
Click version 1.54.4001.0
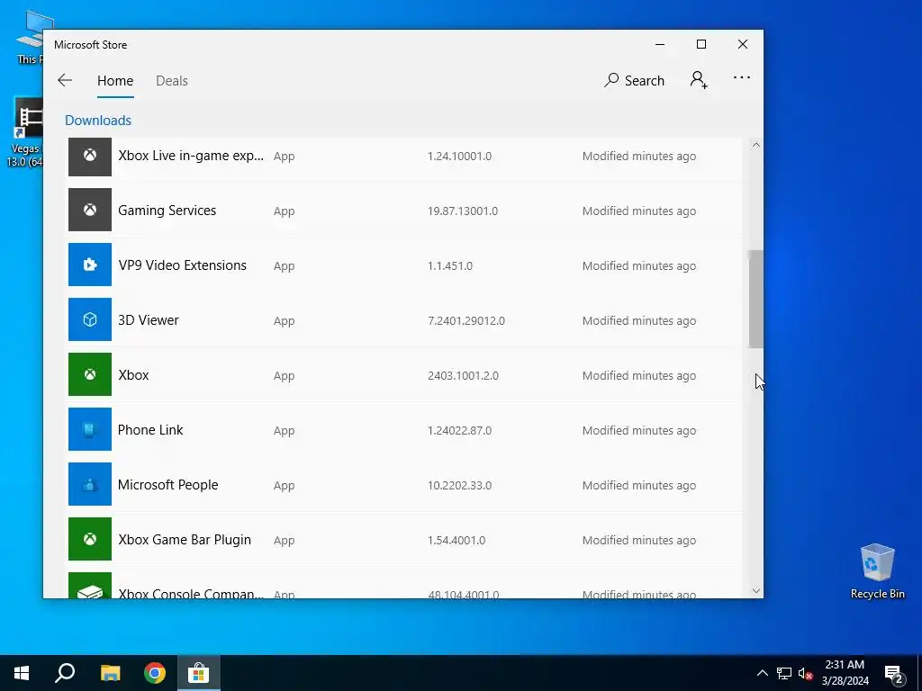(456, 540)
